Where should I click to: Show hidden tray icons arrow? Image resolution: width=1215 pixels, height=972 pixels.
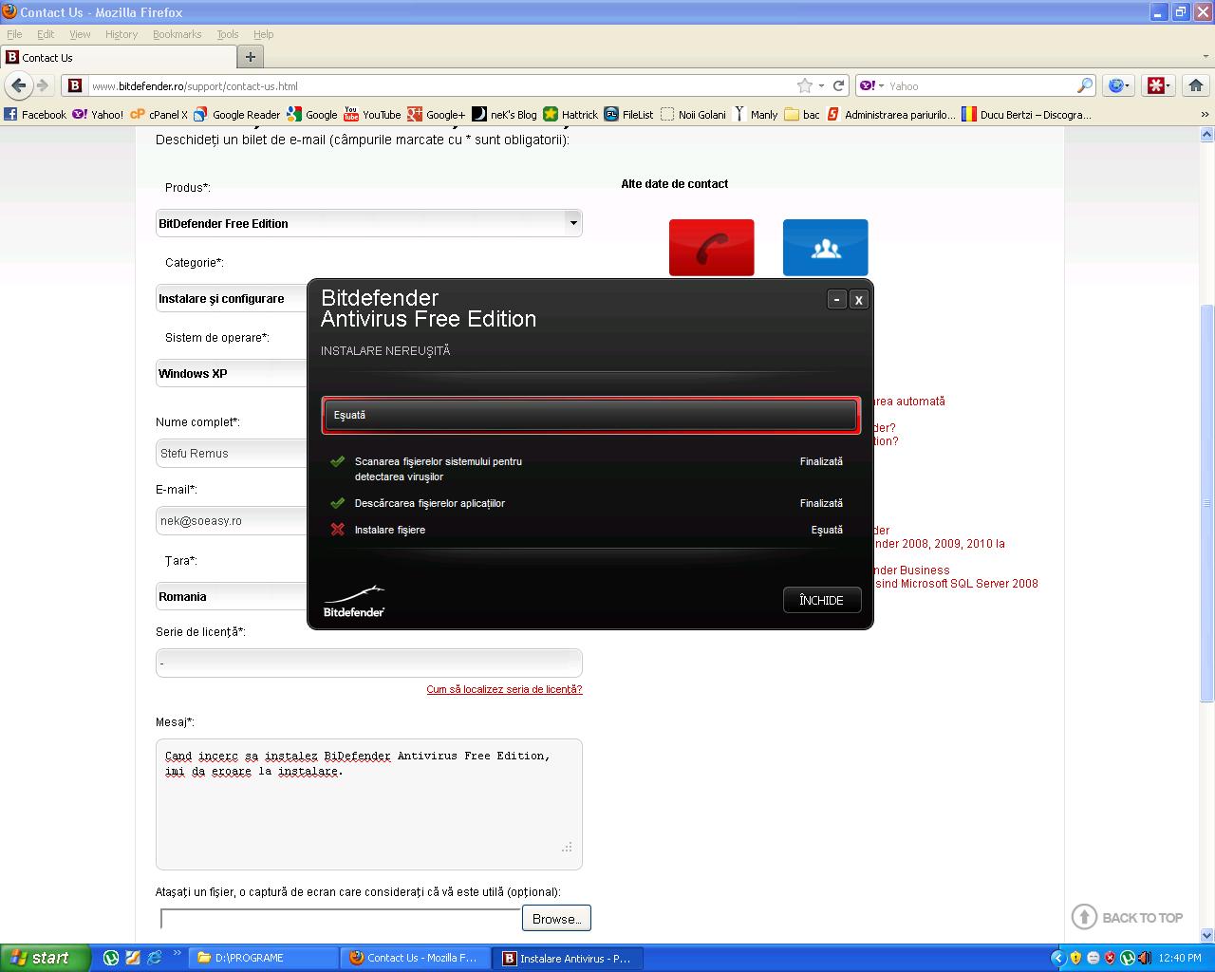[x=1057, y=958]
